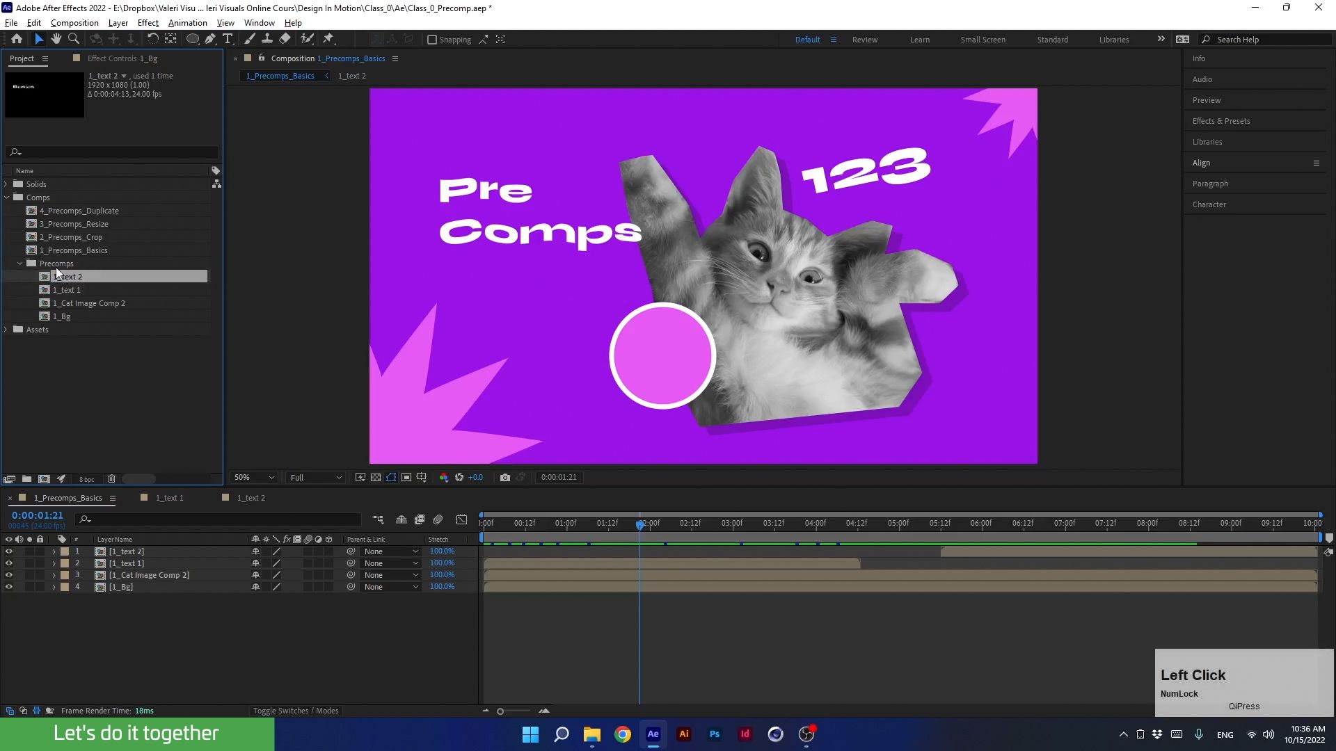The width and height of the screenshot is (1336, 751).
Task: Click the Take Snapshot camera icon
Action: point(505,477)
